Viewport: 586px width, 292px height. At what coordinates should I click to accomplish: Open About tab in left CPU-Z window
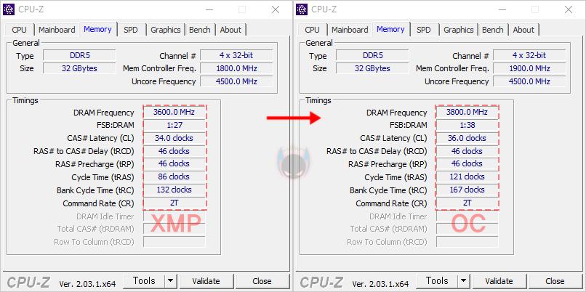tap(230, 30)
